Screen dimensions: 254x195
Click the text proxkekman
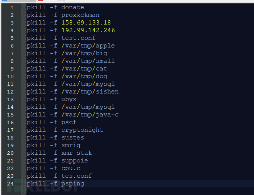click(x=80, y=15)
